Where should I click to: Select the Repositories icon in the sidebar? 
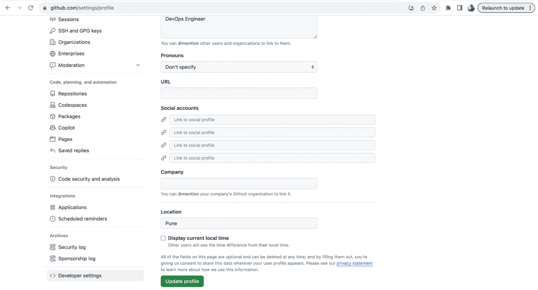pyautogui.click(x=53, y=93)
